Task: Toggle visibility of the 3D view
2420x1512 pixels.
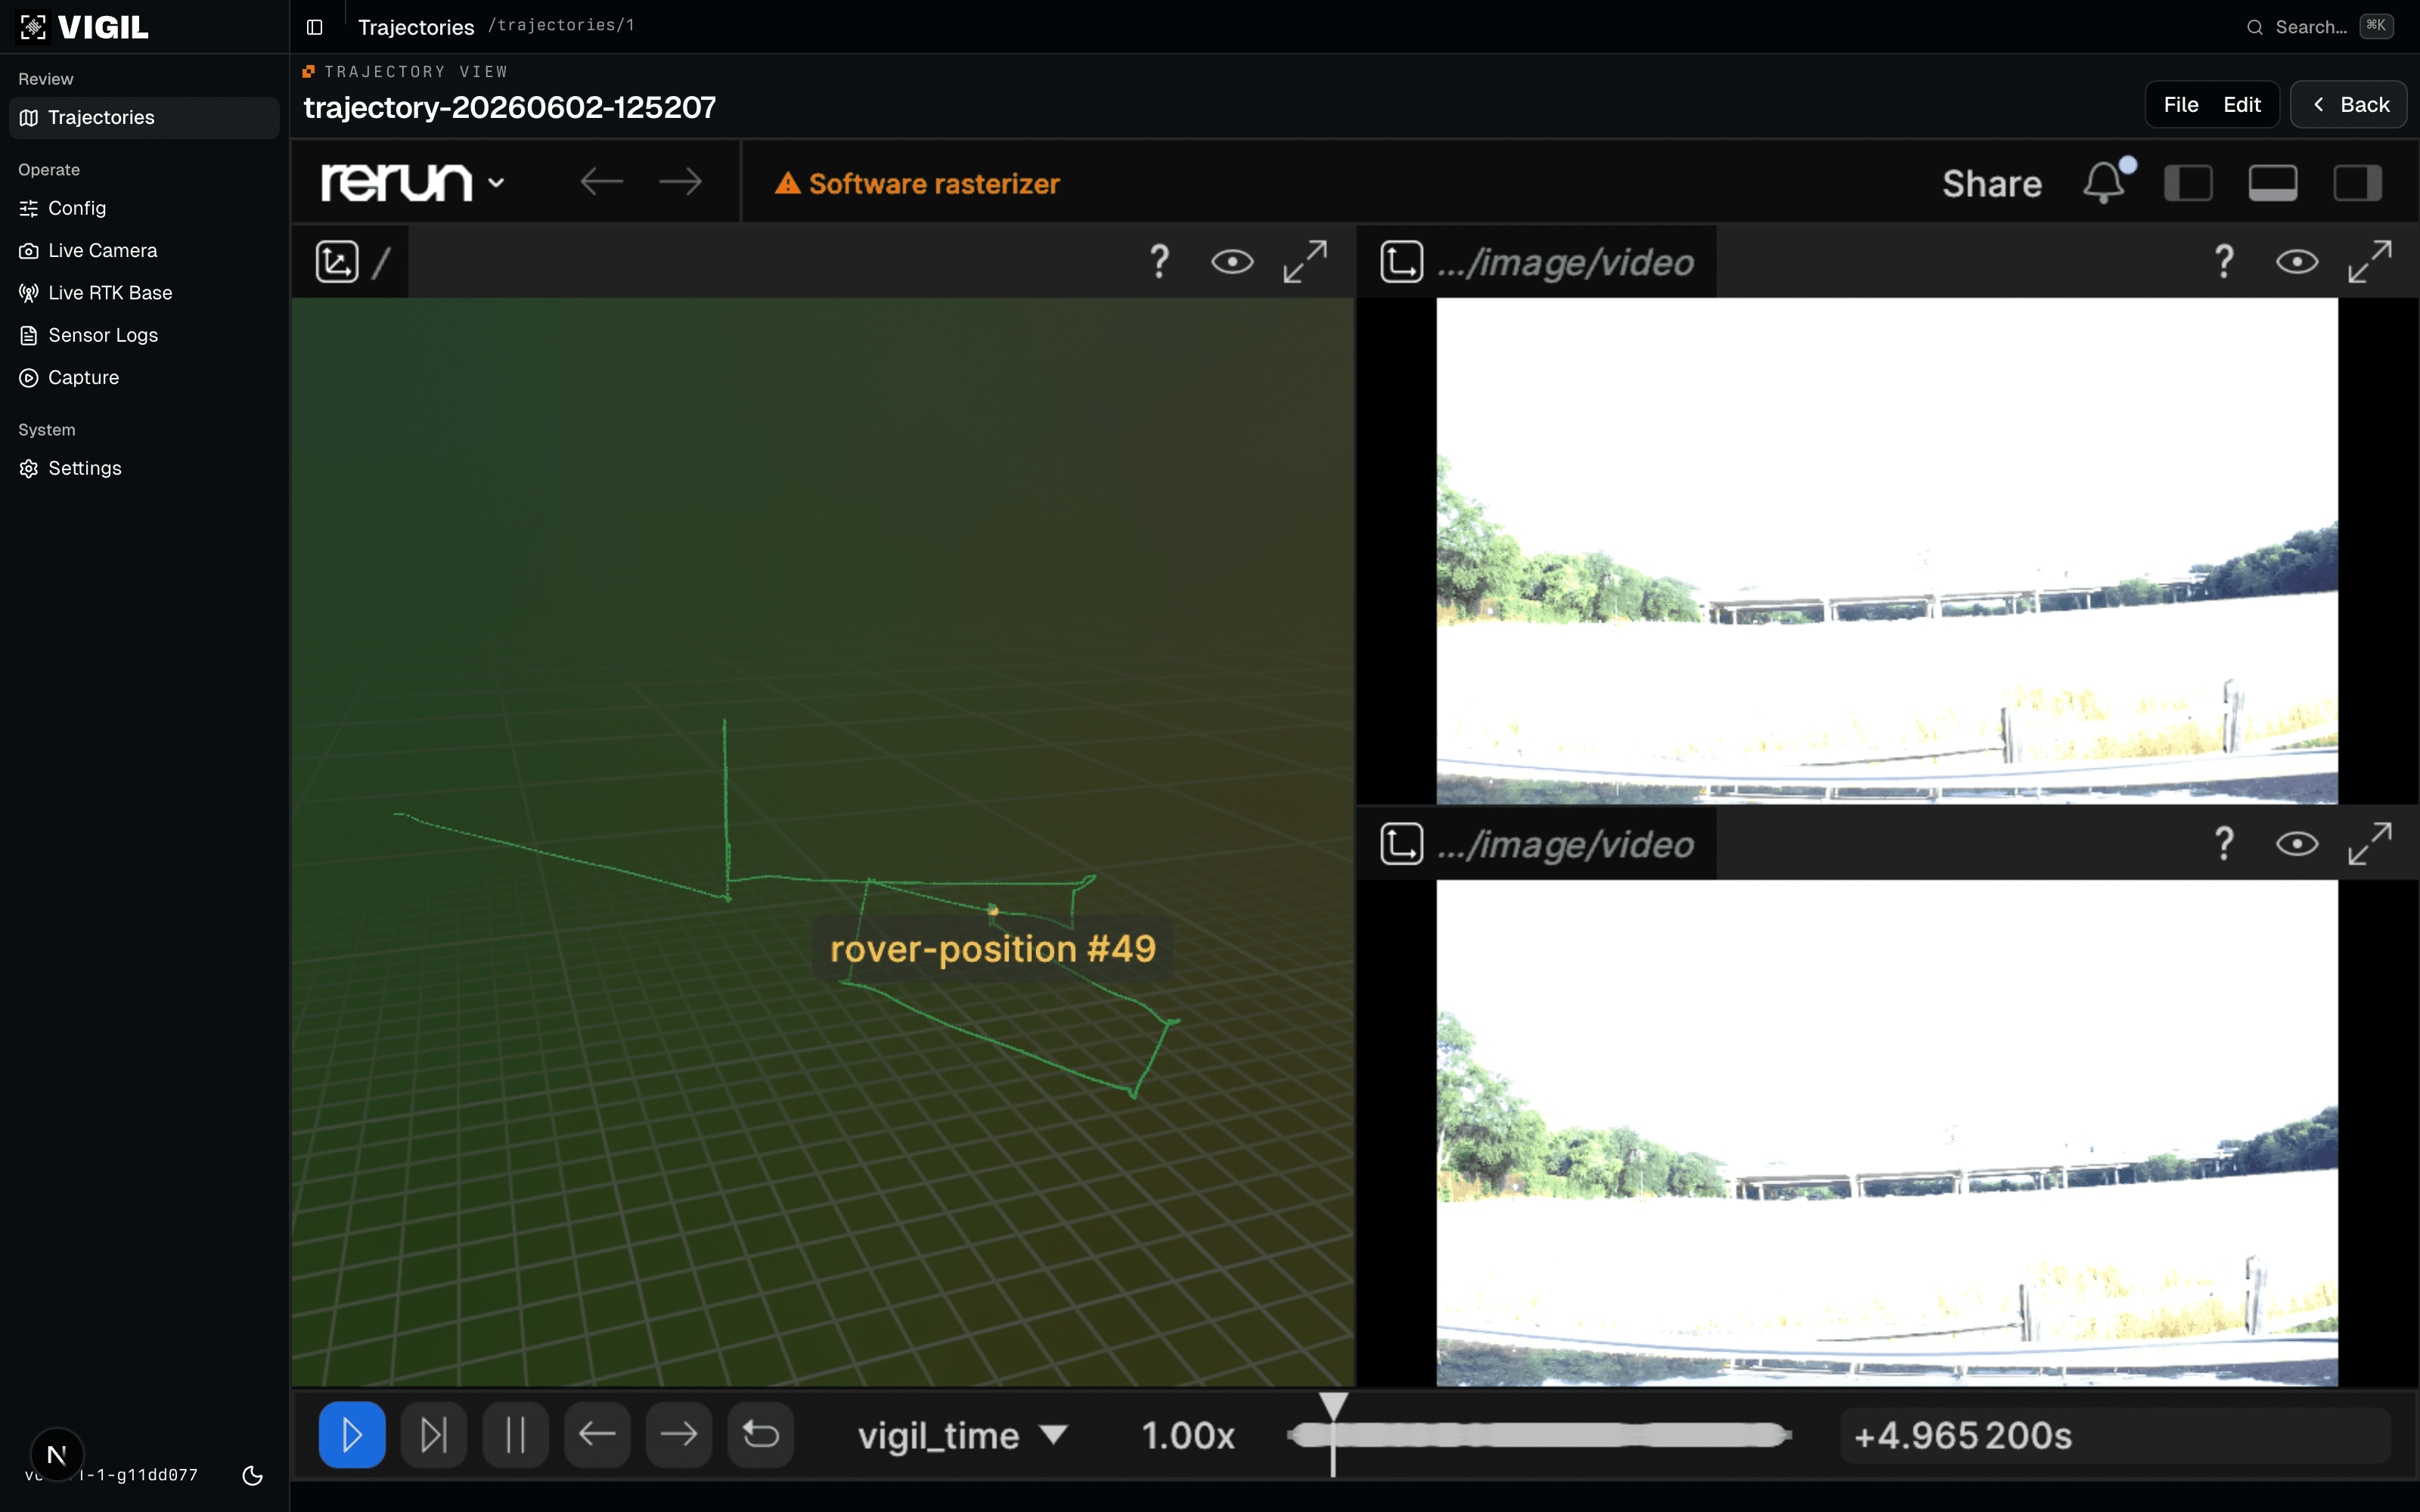Action: click(1232, 262)
